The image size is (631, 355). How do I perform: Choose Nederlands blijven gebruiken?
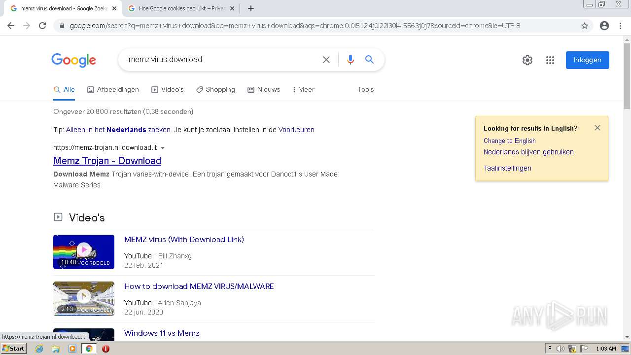528,152
